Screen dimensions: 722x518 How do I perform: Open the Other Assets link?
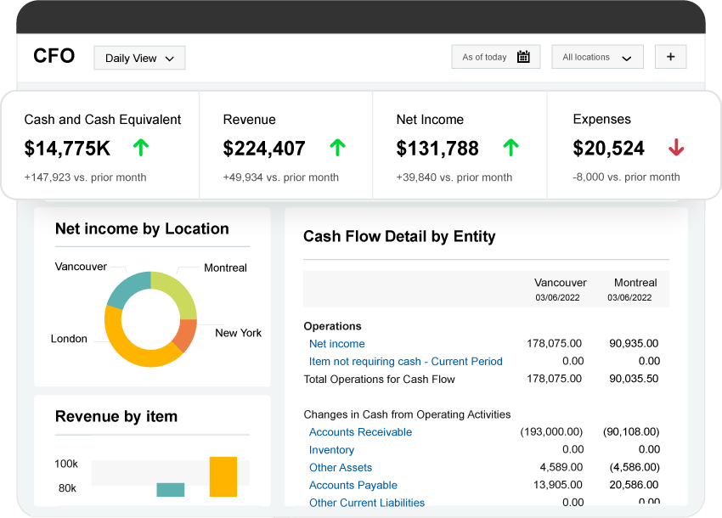click(x=340, y=467)
